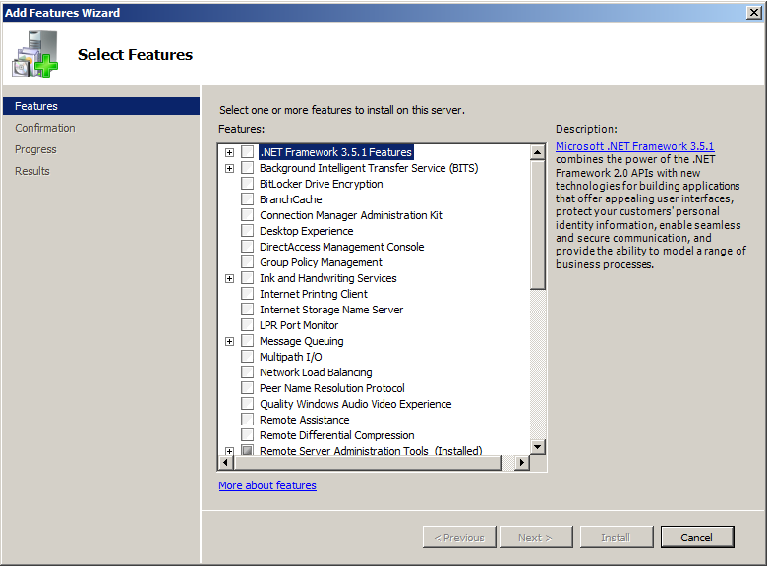The image size is (768, 567).
Task: Enable Connection Manager Administration Kit checkbox
Action: [248, 215]
